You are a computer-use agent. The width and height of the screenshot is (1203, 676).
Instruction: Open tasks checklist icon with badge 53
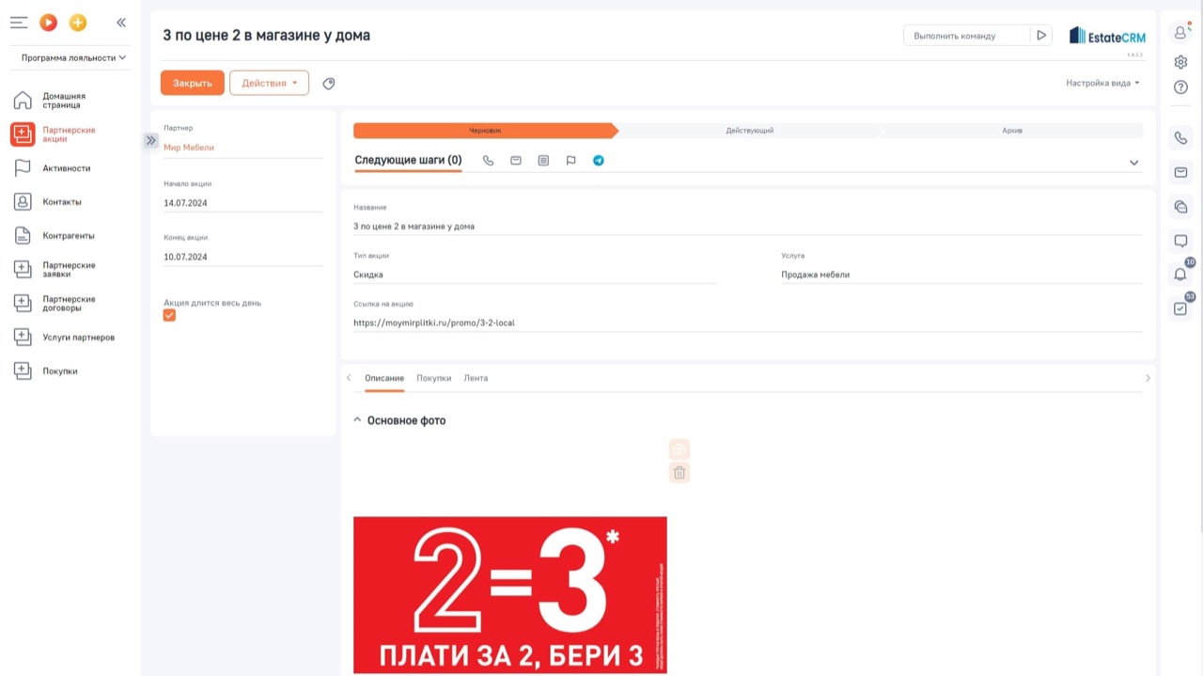[x=1181, y=307]
